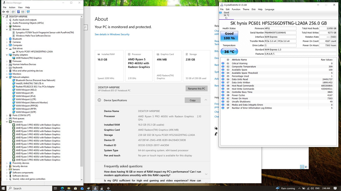Image resolution: width=341 pixels, height=191 pixels.
Task: Open the See details in Windows Security link
Action: click(112, 34)
